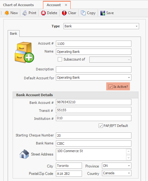Screen dimensions: 148x181
Task: Click the Clear exclamation icon
Action: click(x=64, y=13)
